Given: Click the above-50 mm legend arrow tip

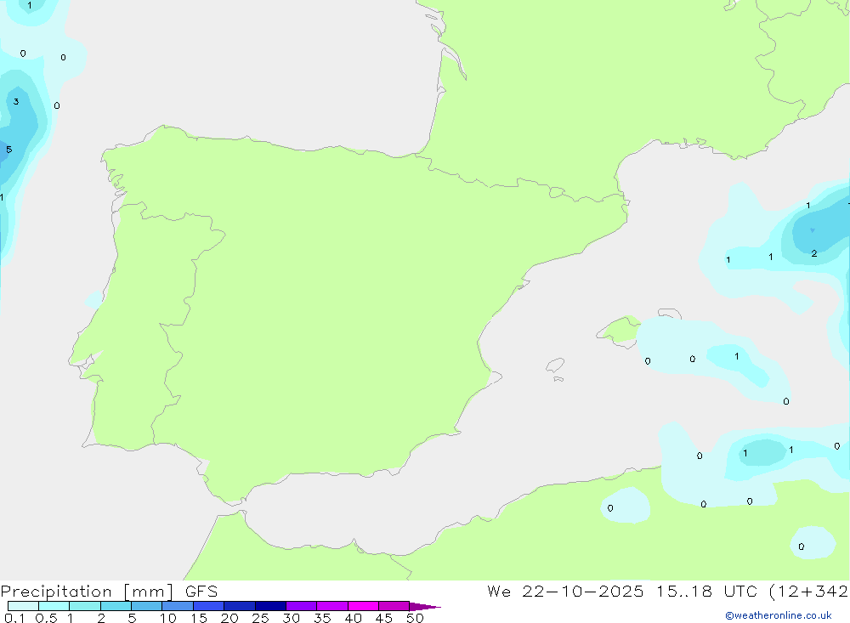Looking at the screenshot, I should tap(424, 607).
